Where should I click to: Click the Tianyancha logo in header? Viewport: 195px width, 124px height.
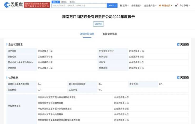[13, 5]
